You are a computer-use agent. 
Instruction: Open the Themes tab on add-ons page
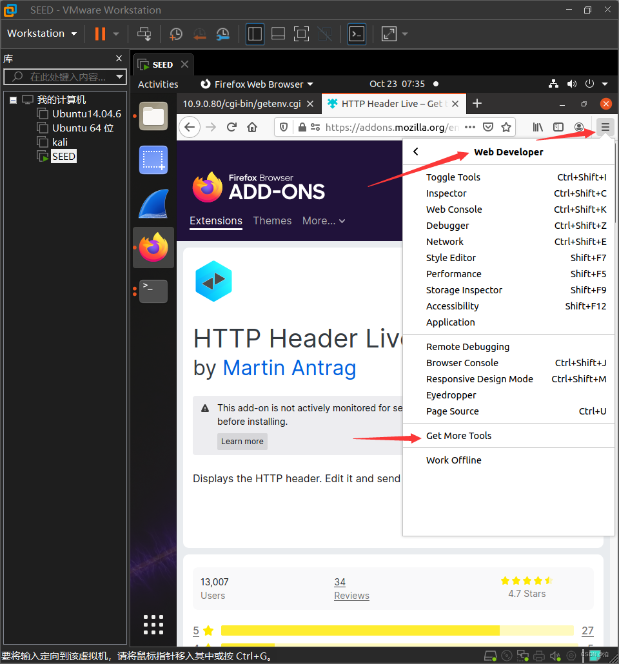coord(273,220)
